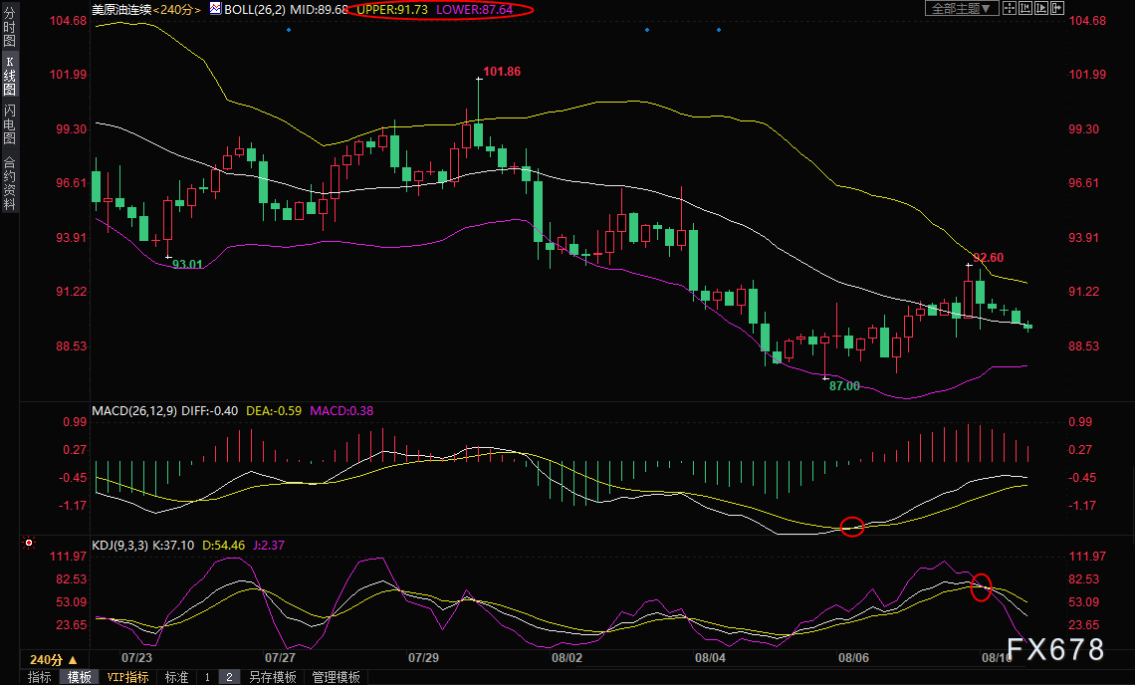Click the KDJ(9,3,3) indicator label

pos(120,546)
